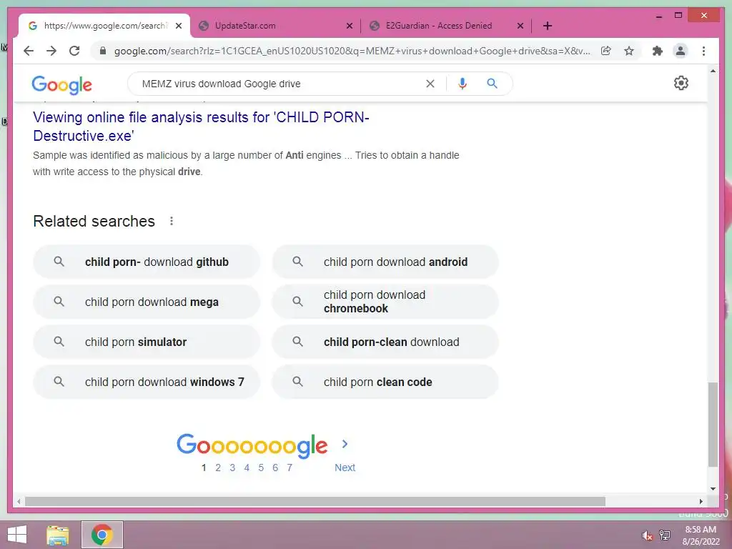Viewport: 732px width, 549px height.
Task: Open a new browser tab
Action: pyautogui.click(x=548, y=26)
